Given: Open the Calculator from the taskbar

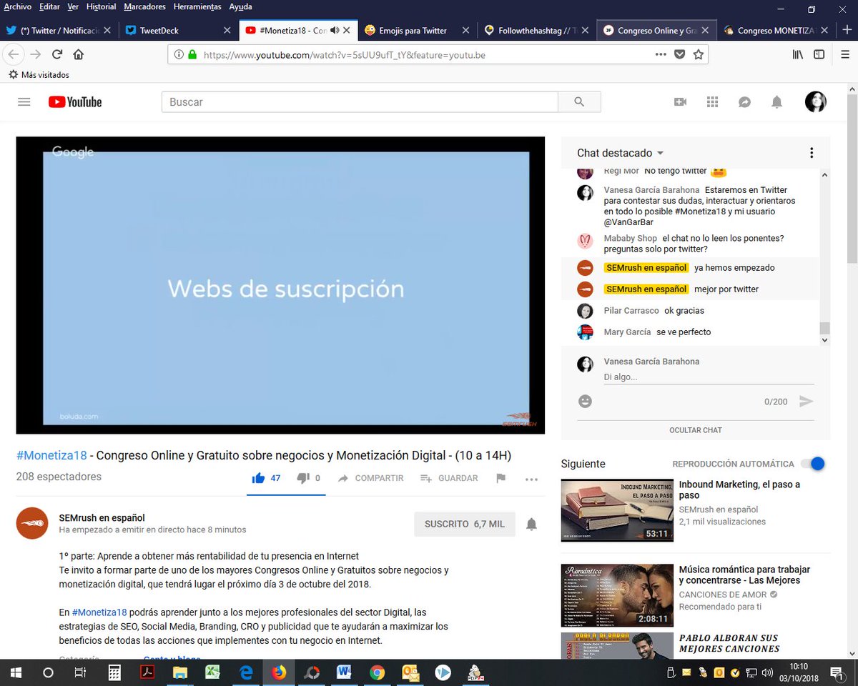Looking at the screenshot, I should (x=114, y=672).
